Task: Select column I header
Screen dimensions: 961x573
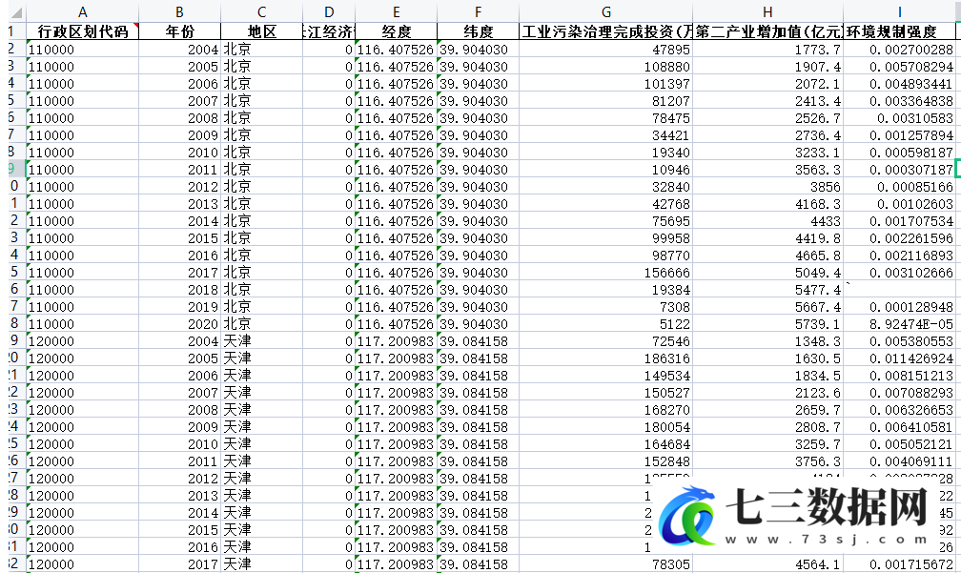Action: click(x=900, y=12)
